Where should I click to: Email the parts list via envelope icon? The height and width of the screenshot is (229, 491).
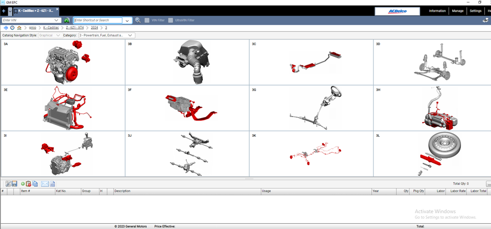click(x=44, y=184)
